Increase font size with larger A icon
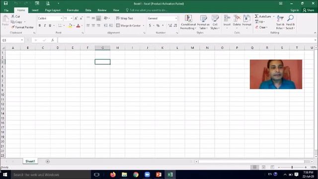This screenshot has width=318, height=179. point(76,18)
